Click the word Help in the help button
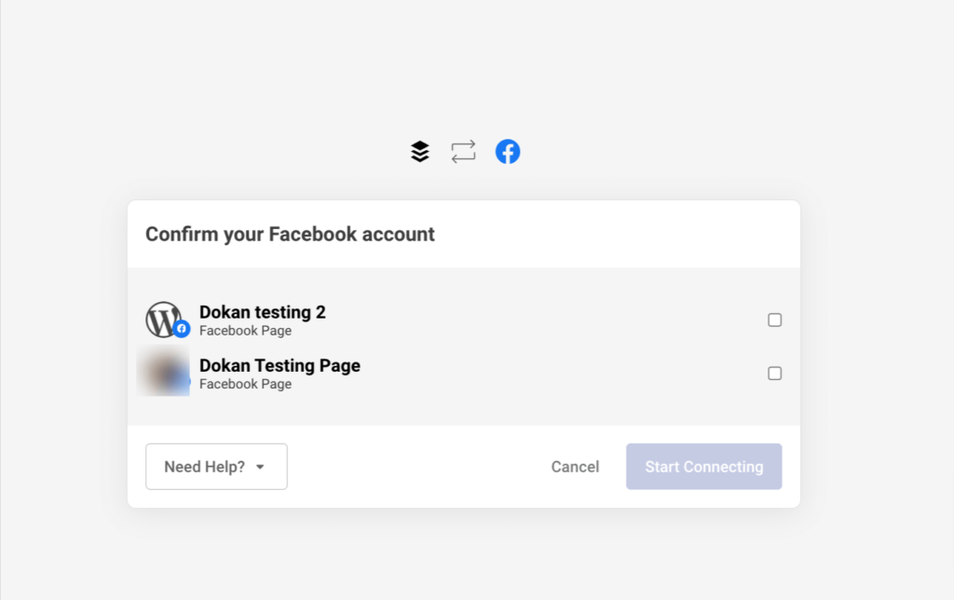This screenshot has height=600, width=954. 225,467
